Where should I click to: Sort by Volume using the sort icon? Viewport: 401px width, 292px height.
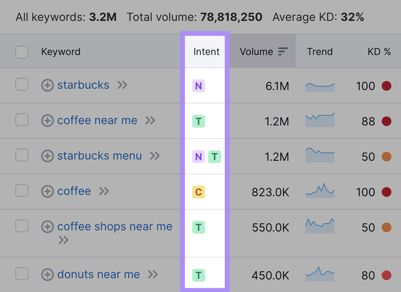click(x=283, y=51)
